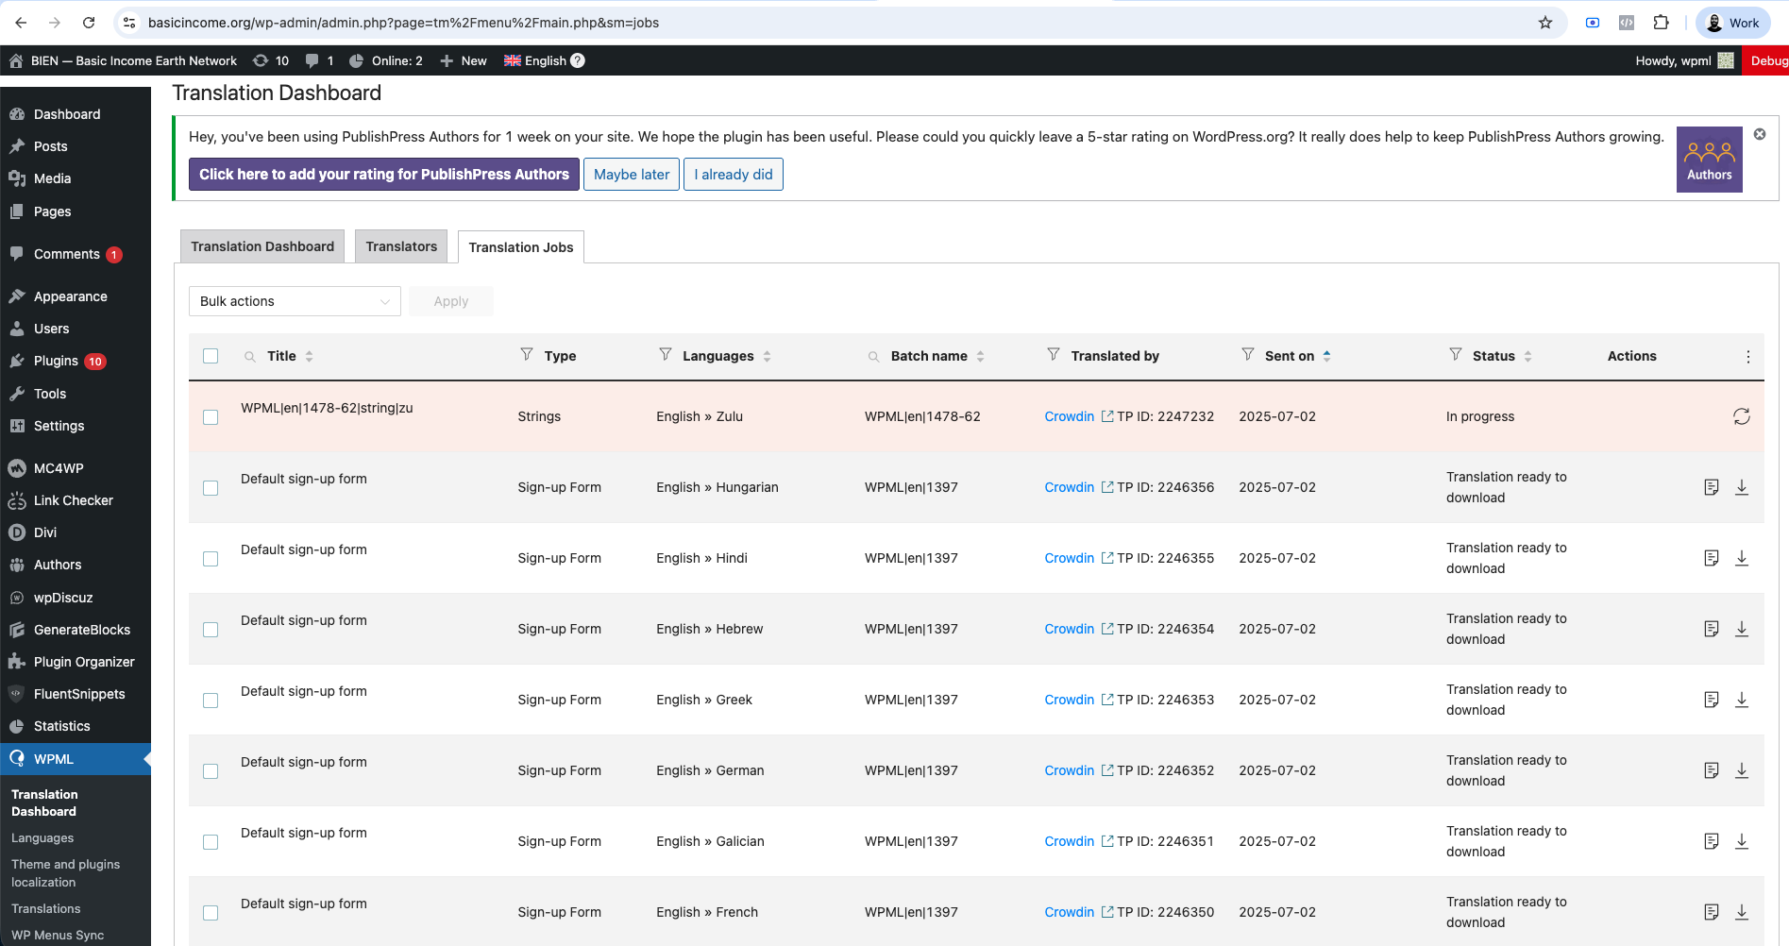Switch to the Translators tab
Image resolution: width=1789 pixels, height=946 pixels.
pos(401,246)
